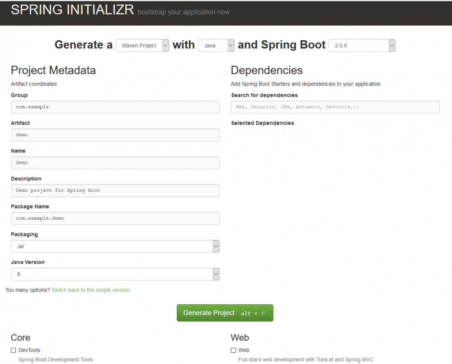
Task: Click the Description text field
Action: (115, 190)
